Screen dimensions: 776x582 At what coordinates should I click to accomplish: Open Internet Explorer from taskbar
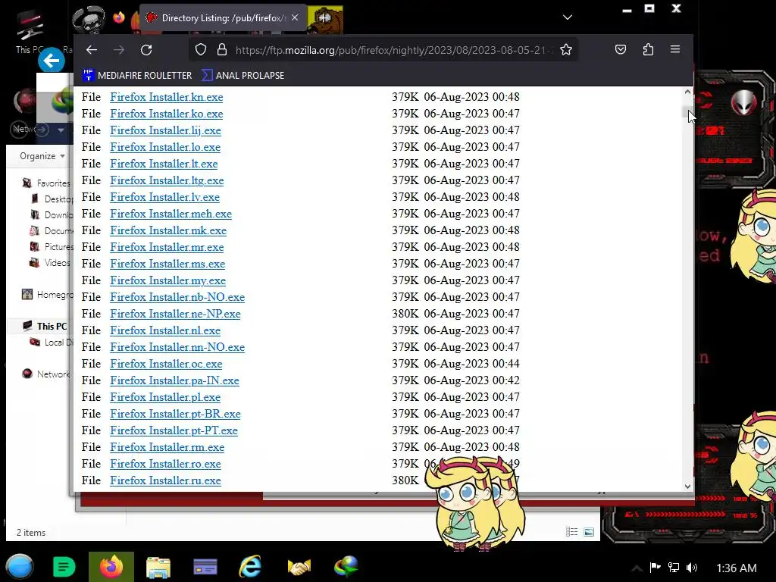click(x=250, y=567)
